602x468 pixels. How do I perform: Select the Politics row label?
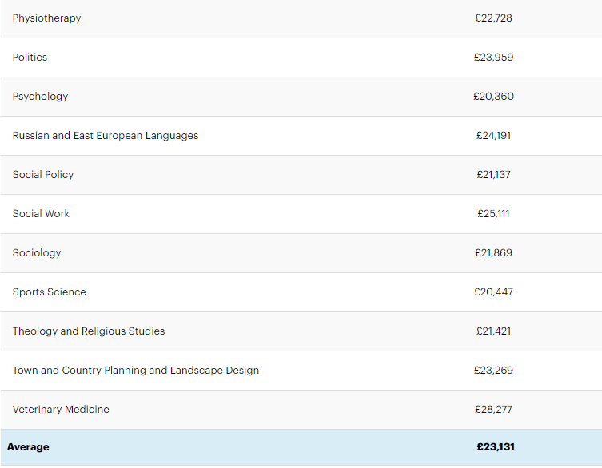(30, 57)
